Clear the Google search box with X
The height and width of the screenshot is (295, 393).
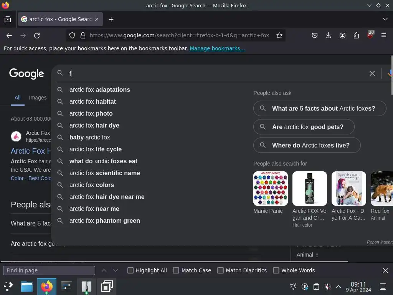[x=372, y=73]
